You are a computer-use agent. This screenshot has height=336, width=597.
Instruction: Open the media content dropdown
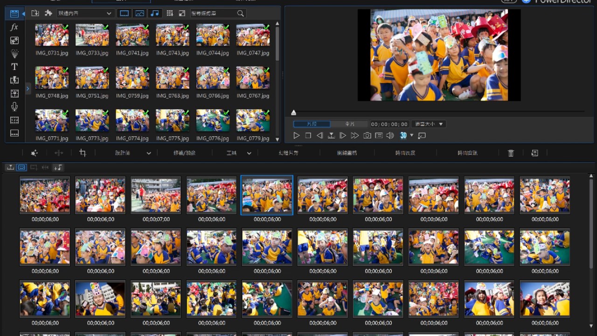click(85, 14)
